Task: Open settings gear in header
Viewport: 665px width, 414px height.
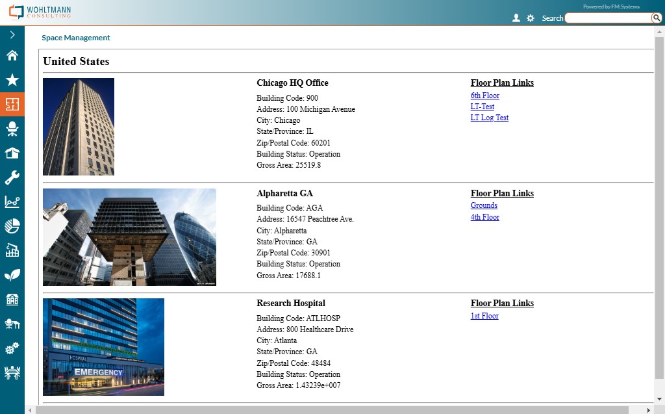Action: pos(531,18)
